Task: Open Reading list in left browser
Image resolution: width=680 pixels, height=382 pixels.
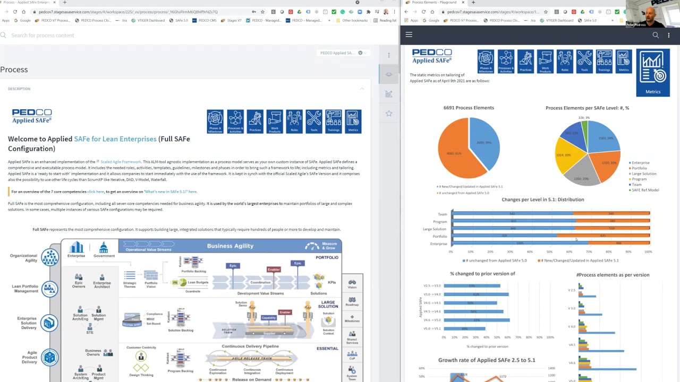Action: click(385, 20)
